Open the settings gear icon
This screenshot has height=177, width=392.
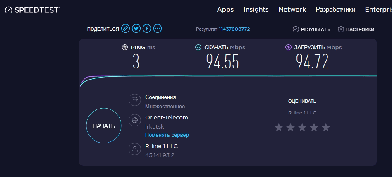[341, 29]
